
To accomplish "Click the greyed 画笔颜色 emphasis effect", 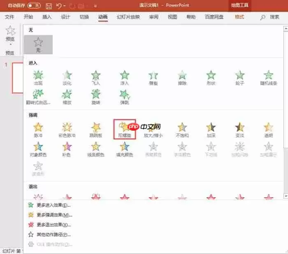I will point(153,149).
